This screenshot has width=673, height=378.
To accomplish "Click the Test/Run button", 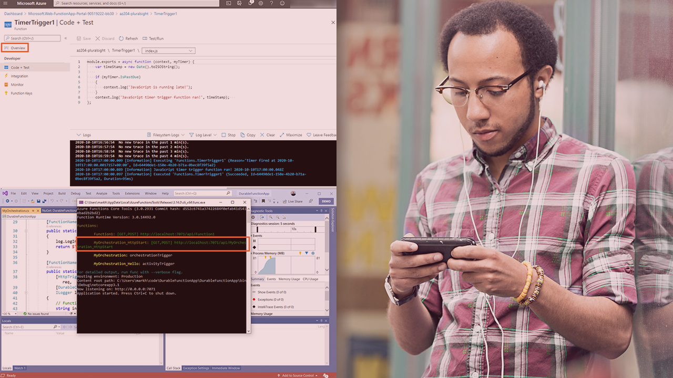I will (x=152, y=38).
